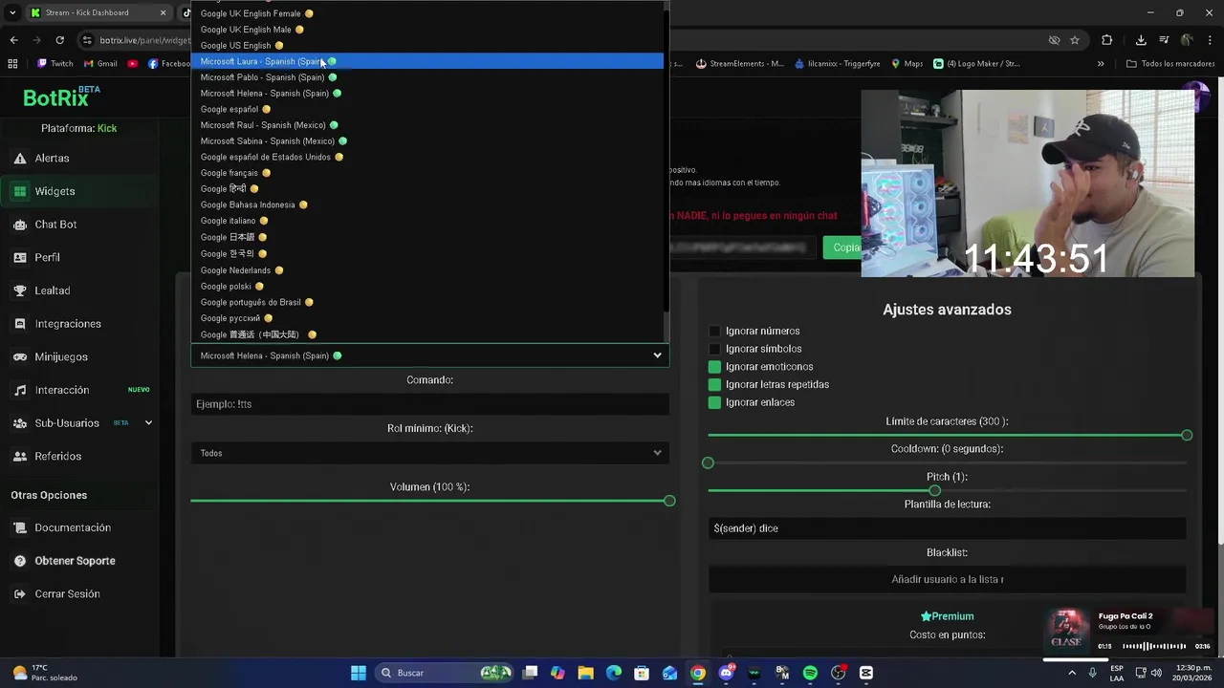Open Discord from the taskbar

tap(726, 673)
